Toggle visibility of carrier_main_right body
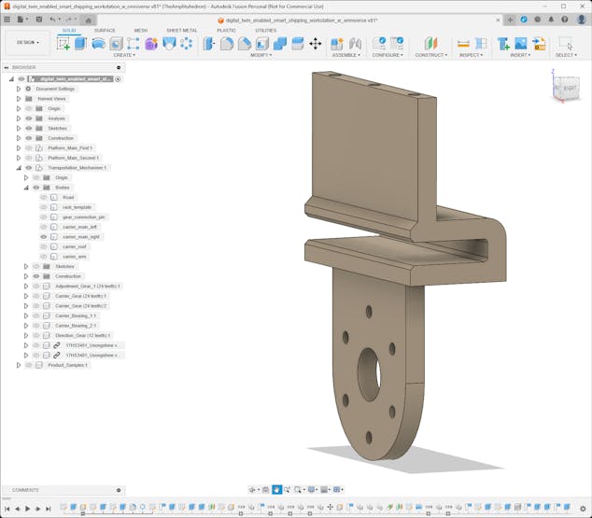The image size is (592, 518). 43,237
